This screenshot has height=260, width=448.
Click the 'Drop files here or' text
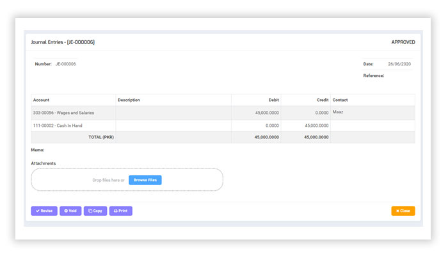point(108,180)
